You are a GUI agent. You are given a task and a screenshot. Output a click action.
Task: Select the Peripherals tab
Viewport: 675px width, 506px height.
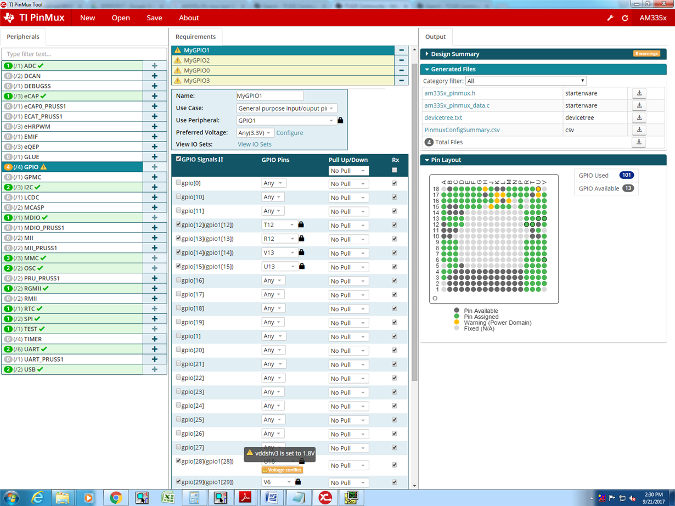click(x=23, y=37)
